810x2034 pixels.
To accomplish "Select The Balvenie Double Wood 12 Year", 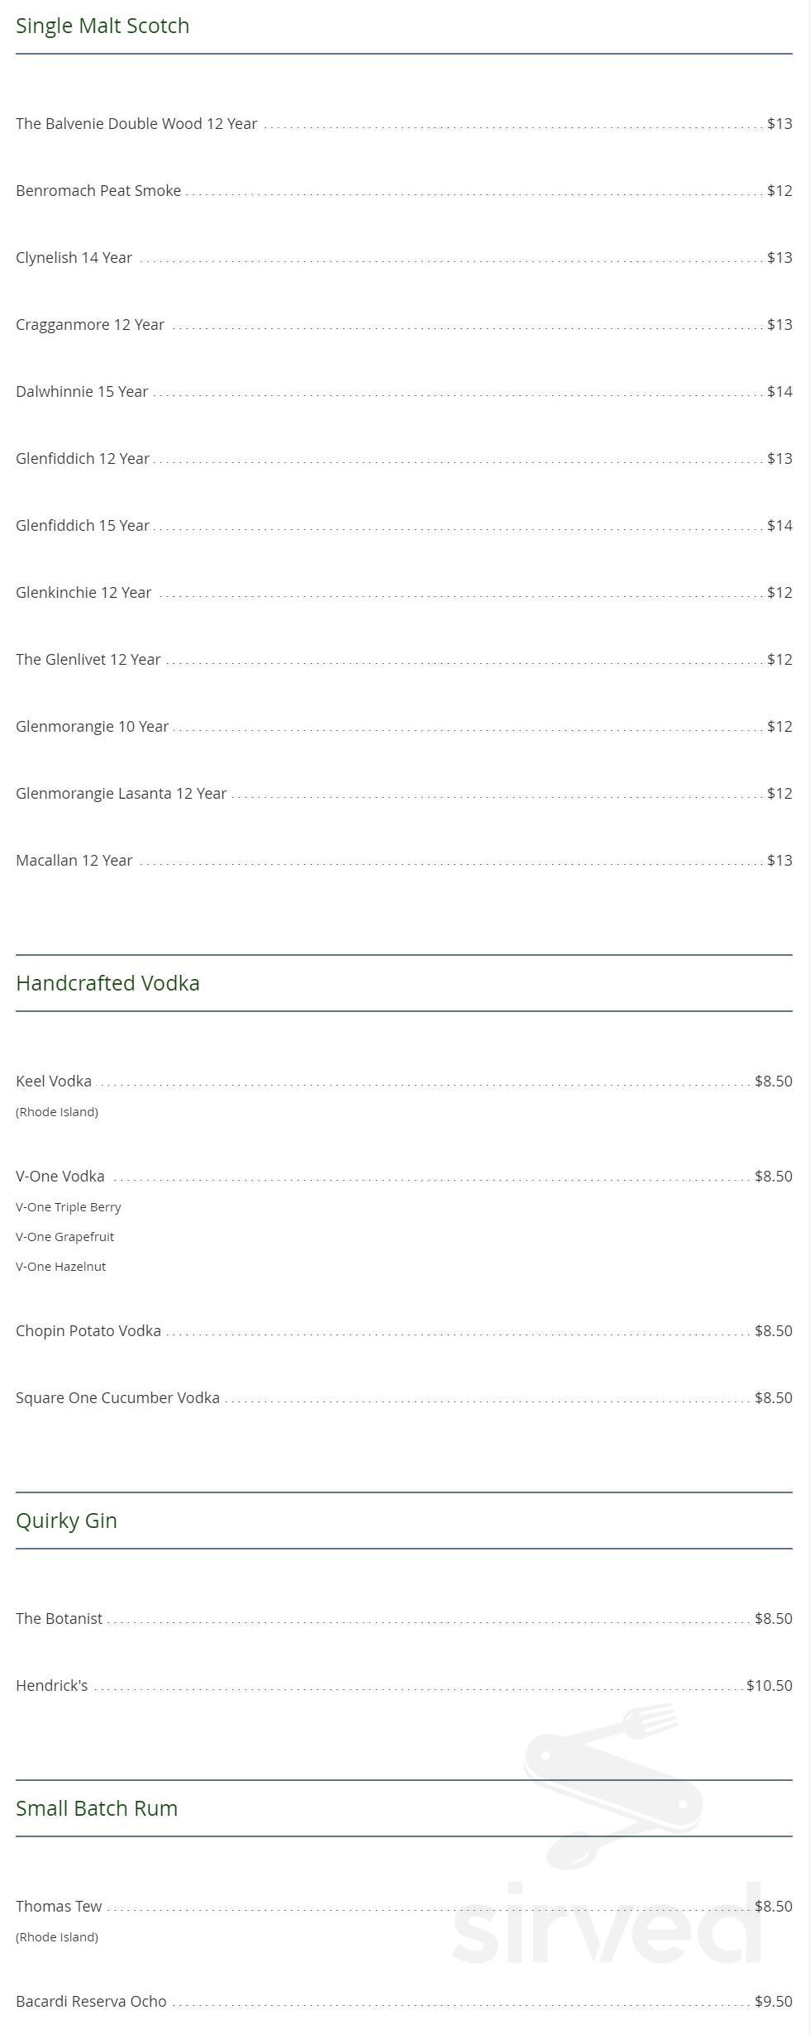I will (136, 124).
